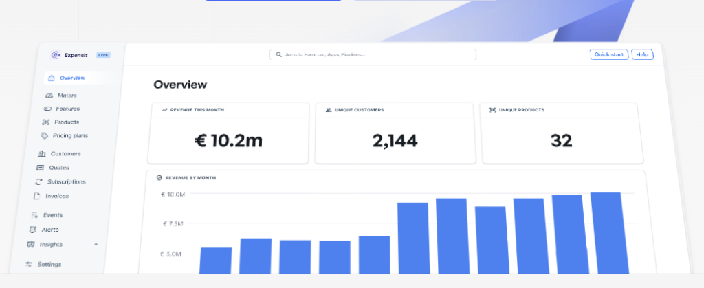Click the 2,144 unique customers value
Screen dimensions: 704x288
(395, 141)
